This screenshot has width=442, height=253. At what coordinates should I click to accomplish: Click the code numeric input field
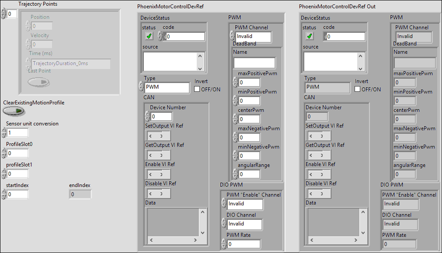[x=184, y=36]
